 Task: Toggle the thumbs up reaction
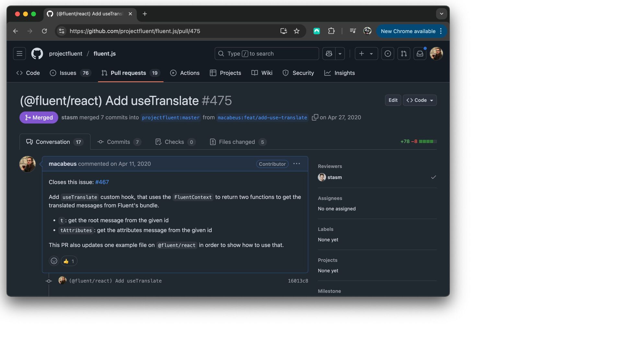[69, 261]
